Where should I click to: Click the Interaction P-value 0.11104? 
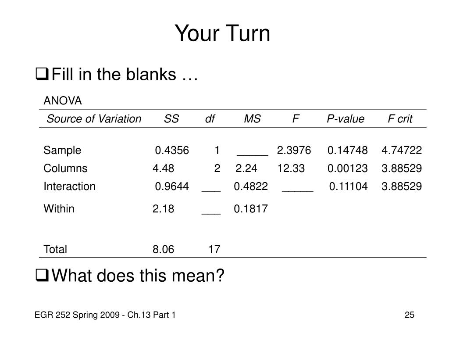(348, 186)
